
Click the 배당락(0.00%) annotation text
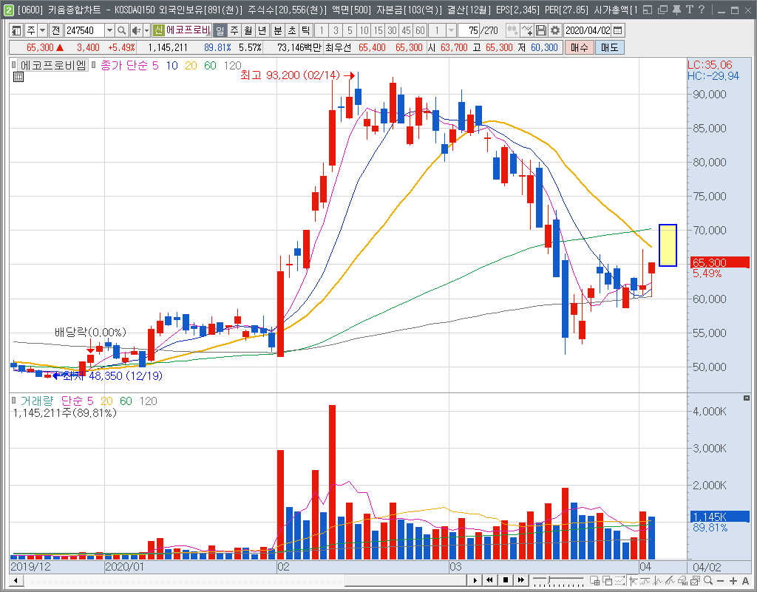point(90,332)
